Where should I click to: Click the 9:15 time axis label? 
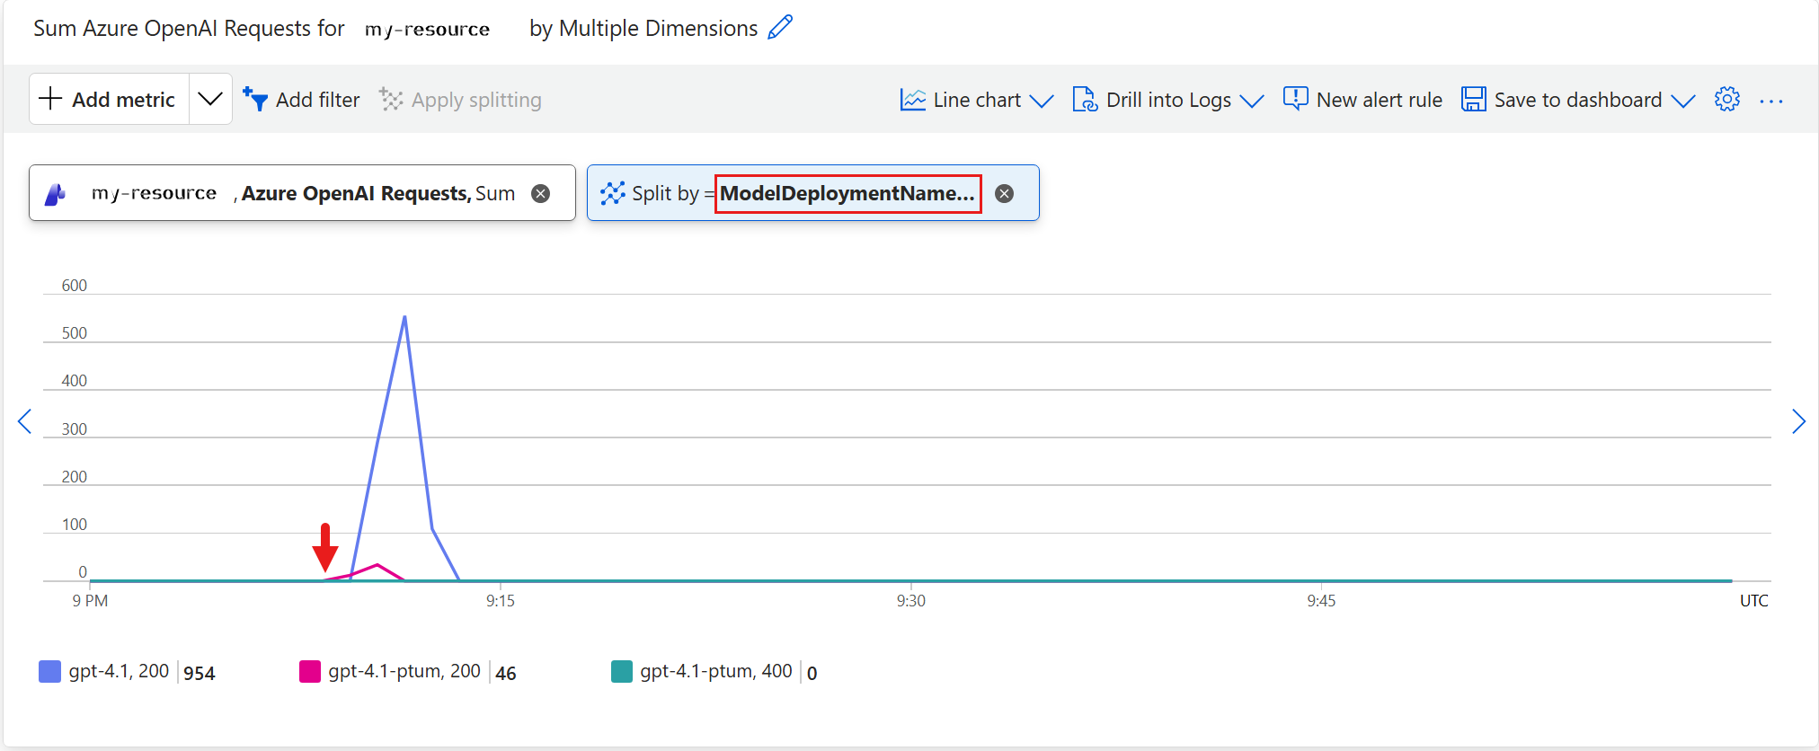[x=501, y=601]
